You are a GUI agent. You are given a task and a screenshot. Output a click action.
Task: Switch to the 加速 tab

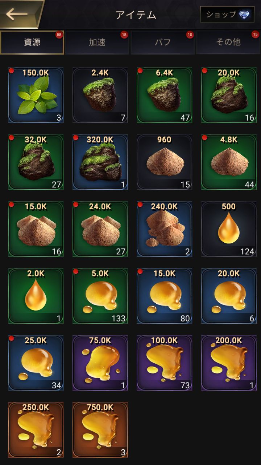97,43
